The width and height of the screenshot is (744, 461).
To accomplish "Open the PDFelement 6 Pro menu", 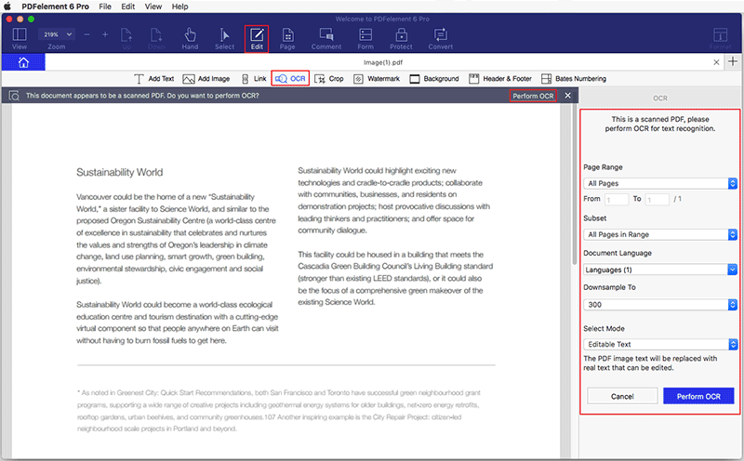I will click(x=55, y=7).
